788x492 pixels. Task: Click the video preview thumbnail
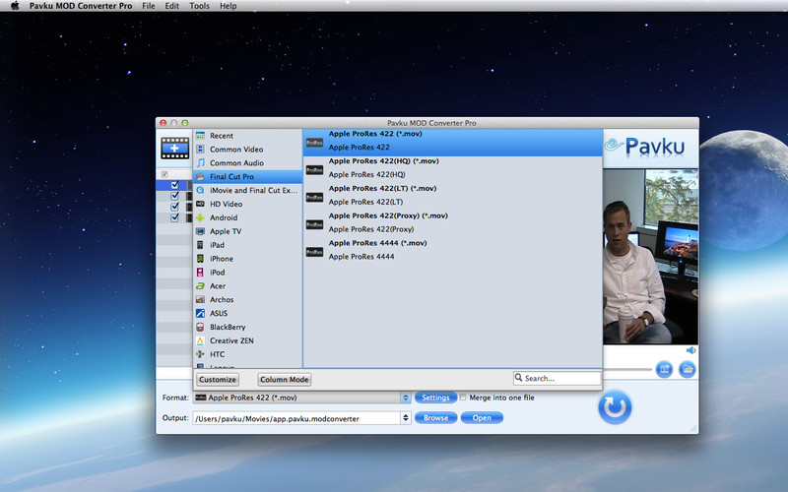650,257
